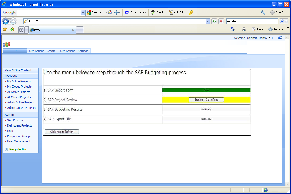Open the Bookmarks menu
291x194 pixels.
tap(136, 12)
